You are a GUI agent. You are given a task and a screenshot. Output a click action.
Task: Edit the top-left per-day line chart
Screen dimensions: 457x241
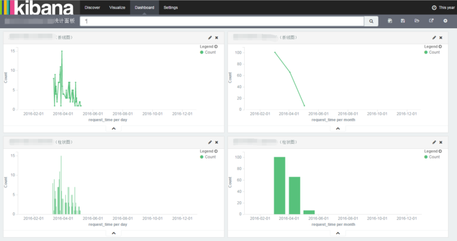(x=210, y=38)
